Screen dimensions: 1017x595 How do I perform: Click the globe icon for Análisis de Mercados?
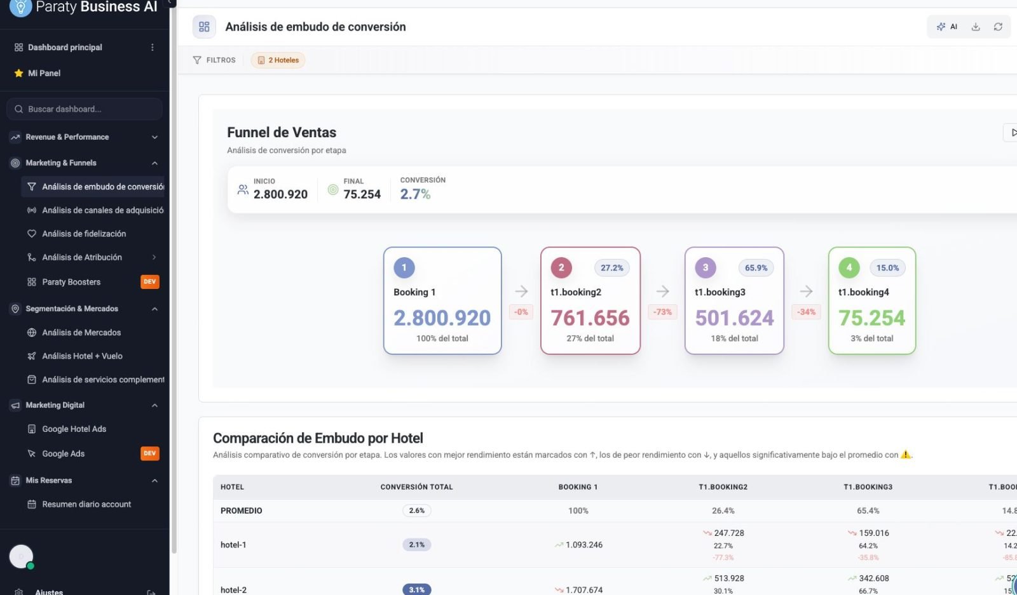point(32,333)
